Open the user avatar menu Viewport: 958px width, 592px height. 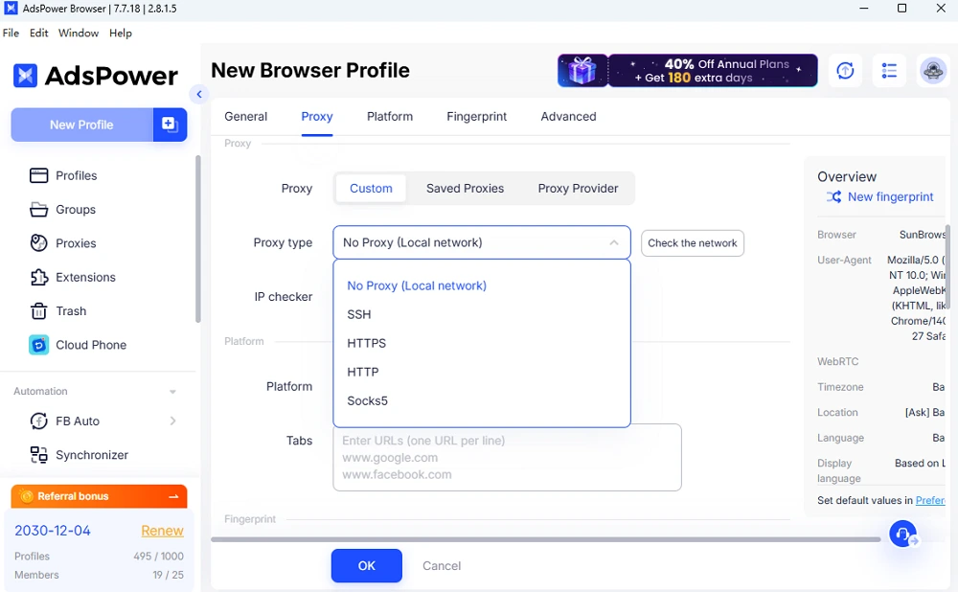pyautogui.click(x=933, y=71)
